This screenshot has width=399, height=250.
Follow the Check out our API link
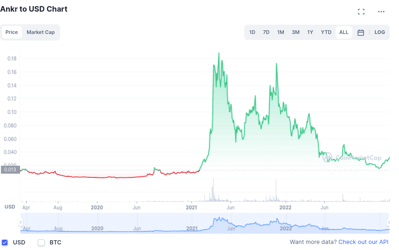click(x=364, y=242)
